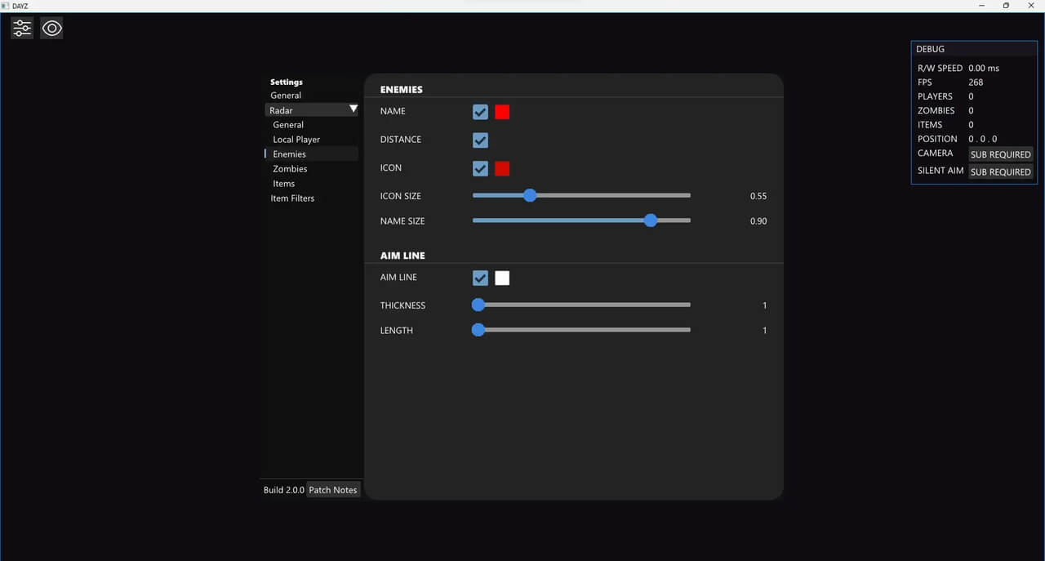
Task: Select the top-level General settings section
Action: pos(286,96)
